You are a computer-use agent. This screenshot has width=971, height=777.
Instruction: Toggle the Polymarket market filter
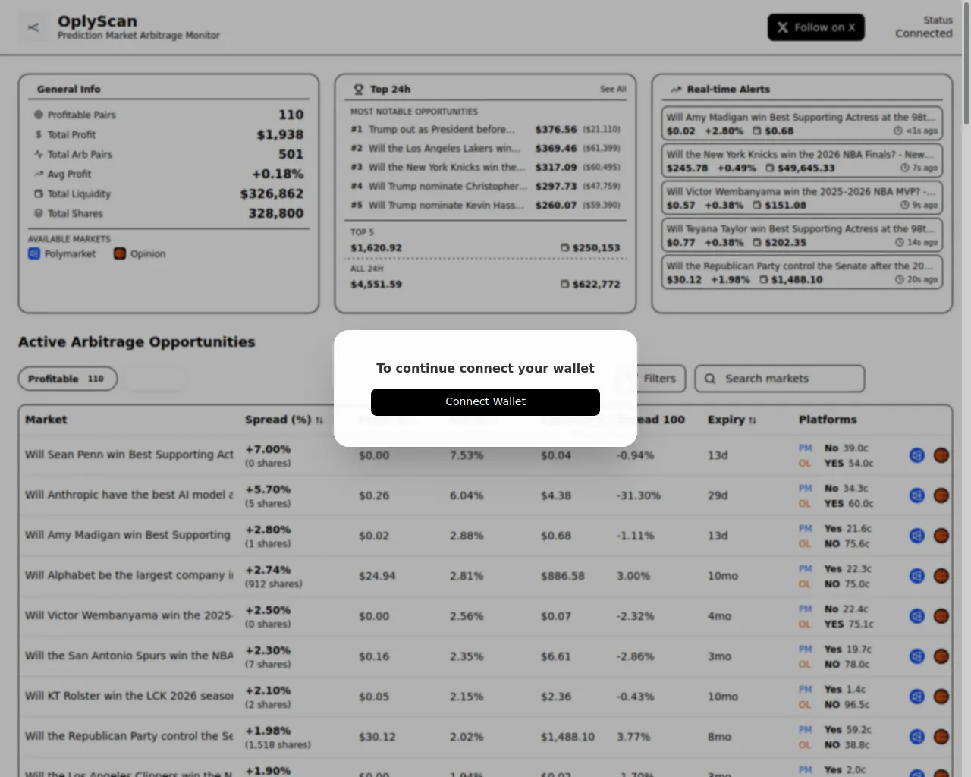tap(62, 254)
